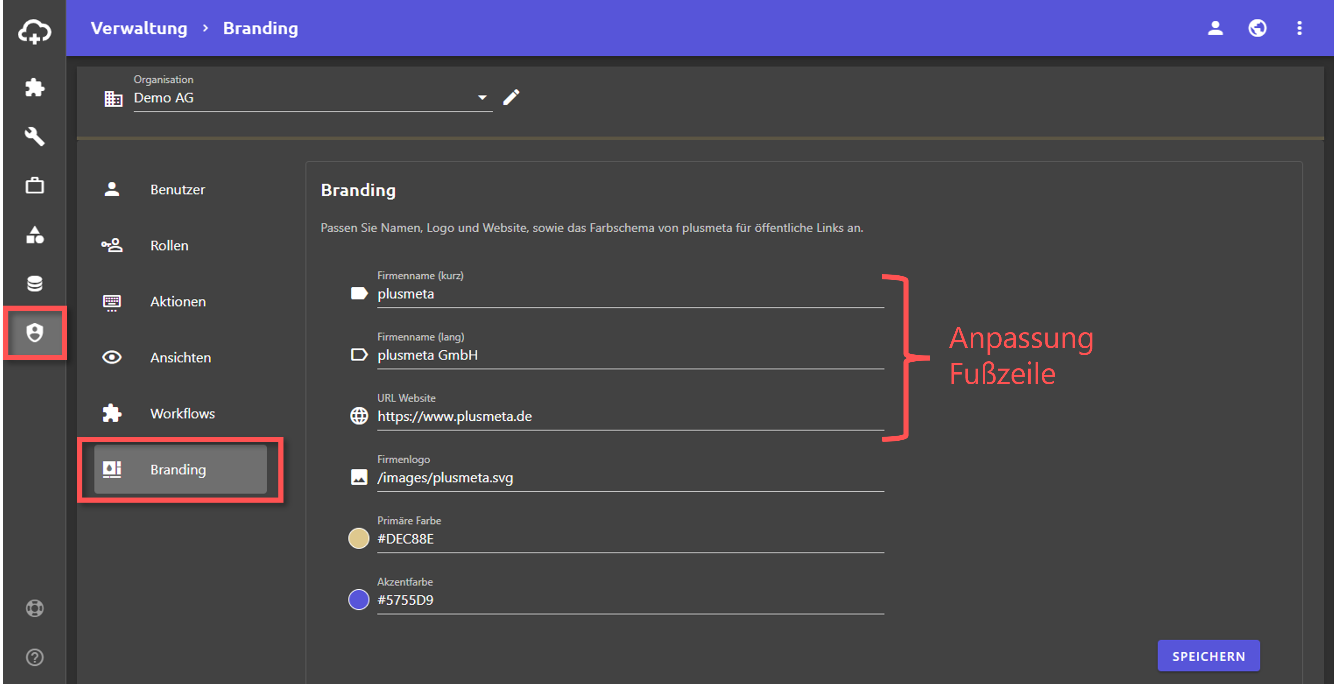This screenshot has width=1334, height=684.
Task: Click into the URL Website field
Action: coord(629,416)
